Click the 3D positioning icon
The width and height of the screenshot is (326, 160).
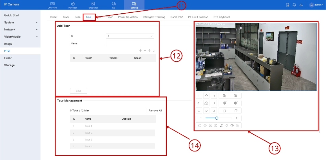tap(210, 125)
